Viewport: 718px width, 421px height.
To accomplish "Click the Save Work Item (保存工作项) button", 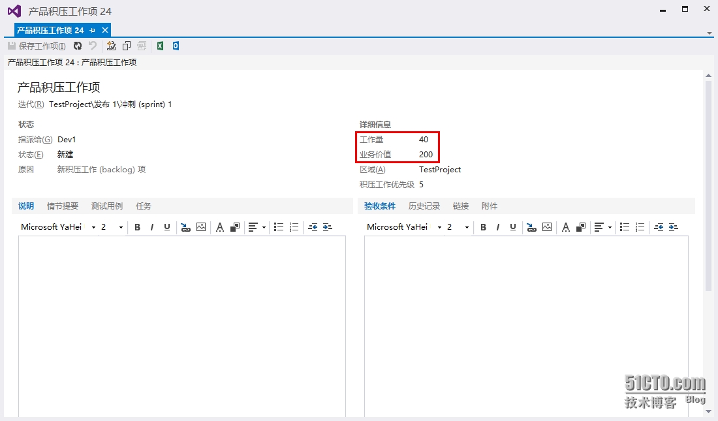I will 37,46.
